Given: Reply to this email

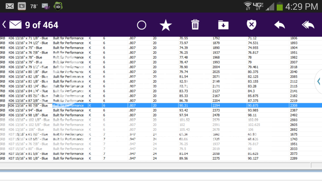Looking at the screenshot, I should (279, 25).
